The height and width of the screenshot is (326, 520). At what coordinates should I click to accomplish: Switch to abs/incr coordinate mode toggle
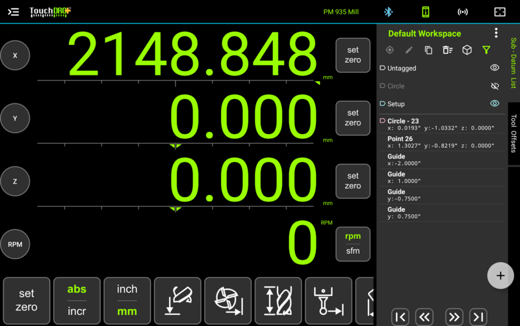(x=77, y=301)
